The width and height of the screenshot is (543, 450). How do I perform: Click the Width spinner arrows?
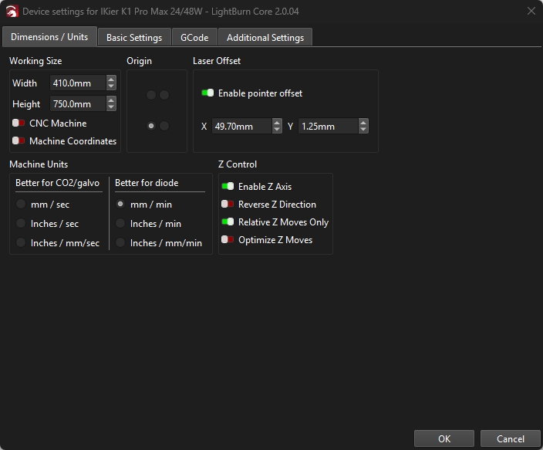tap(111, 83)
